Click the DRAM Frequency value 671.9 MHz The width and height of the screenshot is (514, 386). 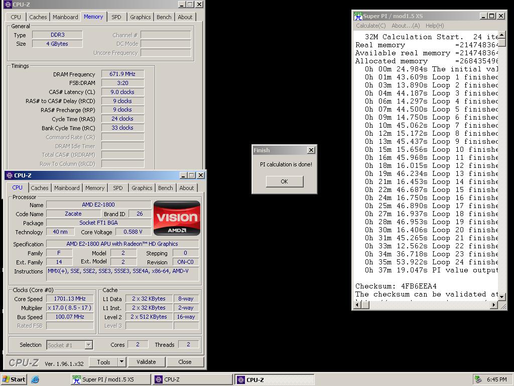[x=122, y=74]
